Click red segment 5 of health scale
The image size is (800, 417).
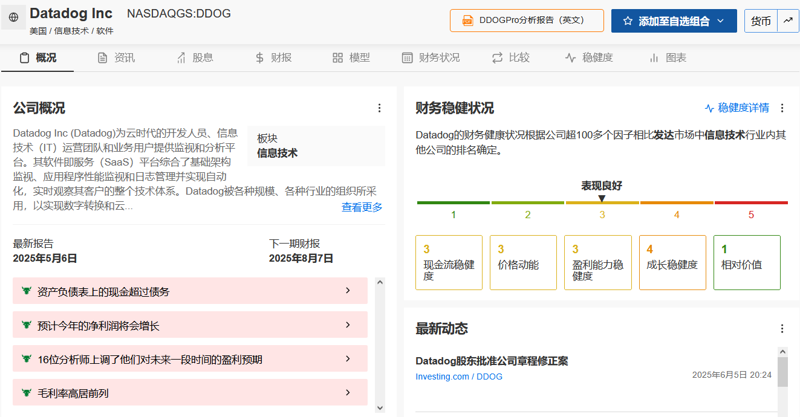(x=751, y=202)
